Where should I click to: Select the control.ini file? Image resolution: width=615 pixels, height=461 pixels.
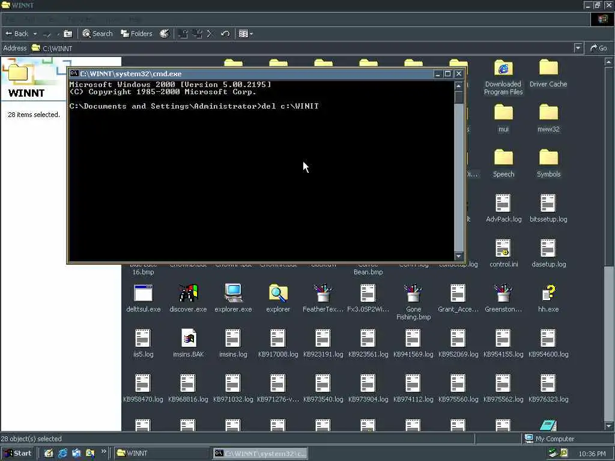(x=503, y=254)
